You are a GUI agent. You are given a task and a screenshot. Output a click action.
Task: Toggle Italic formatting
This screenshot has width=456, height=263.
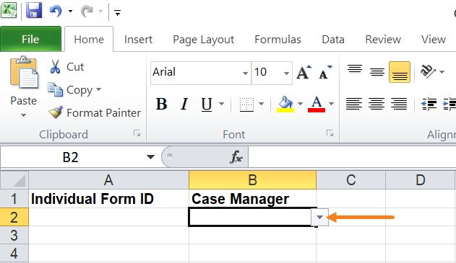[x=184, y=104]
